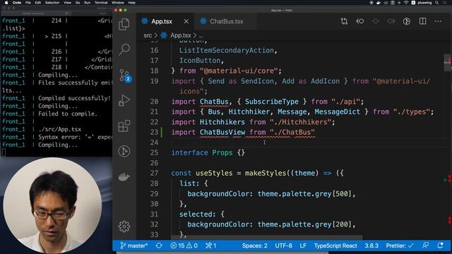This screenshot has height=254, width=452.
Task: Click the useStyles declaration on line 27
Action: (x=214, y=173)
